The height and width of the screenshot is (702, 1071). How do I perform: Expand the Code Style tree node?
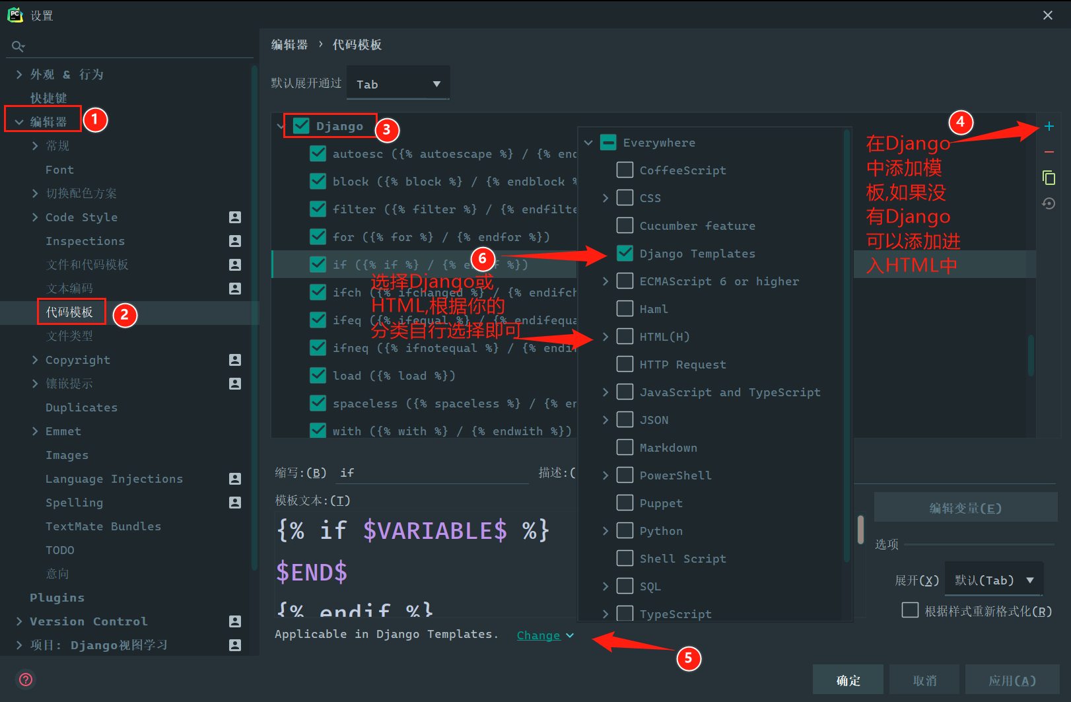(35, 217)
